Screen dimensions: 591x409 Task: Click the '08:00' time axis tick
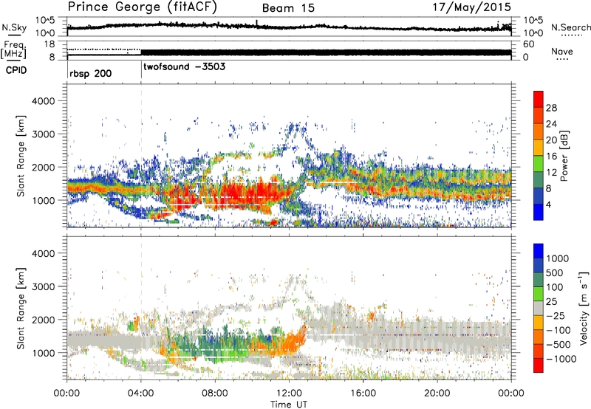(215, 393)
